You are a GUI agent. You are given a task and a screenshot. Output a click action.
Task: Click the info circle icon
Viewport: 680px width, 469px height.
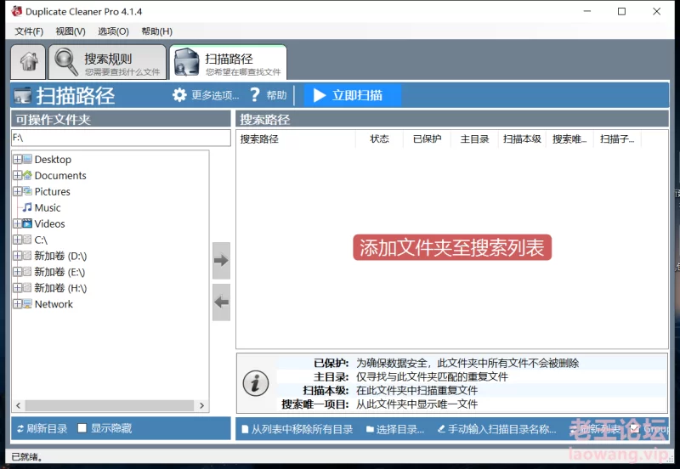[x=256, y=383]
